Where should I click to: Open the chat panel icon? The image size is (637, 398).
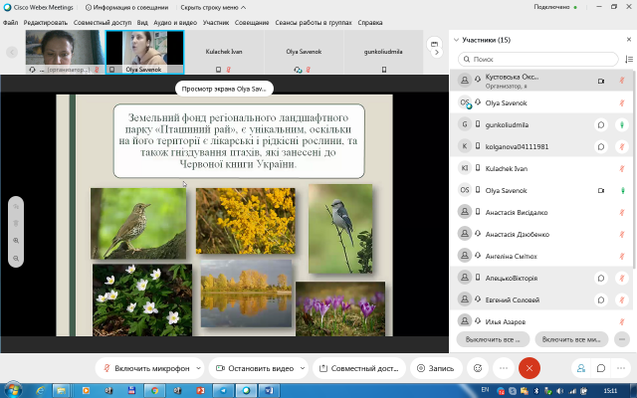coord(602,367)
